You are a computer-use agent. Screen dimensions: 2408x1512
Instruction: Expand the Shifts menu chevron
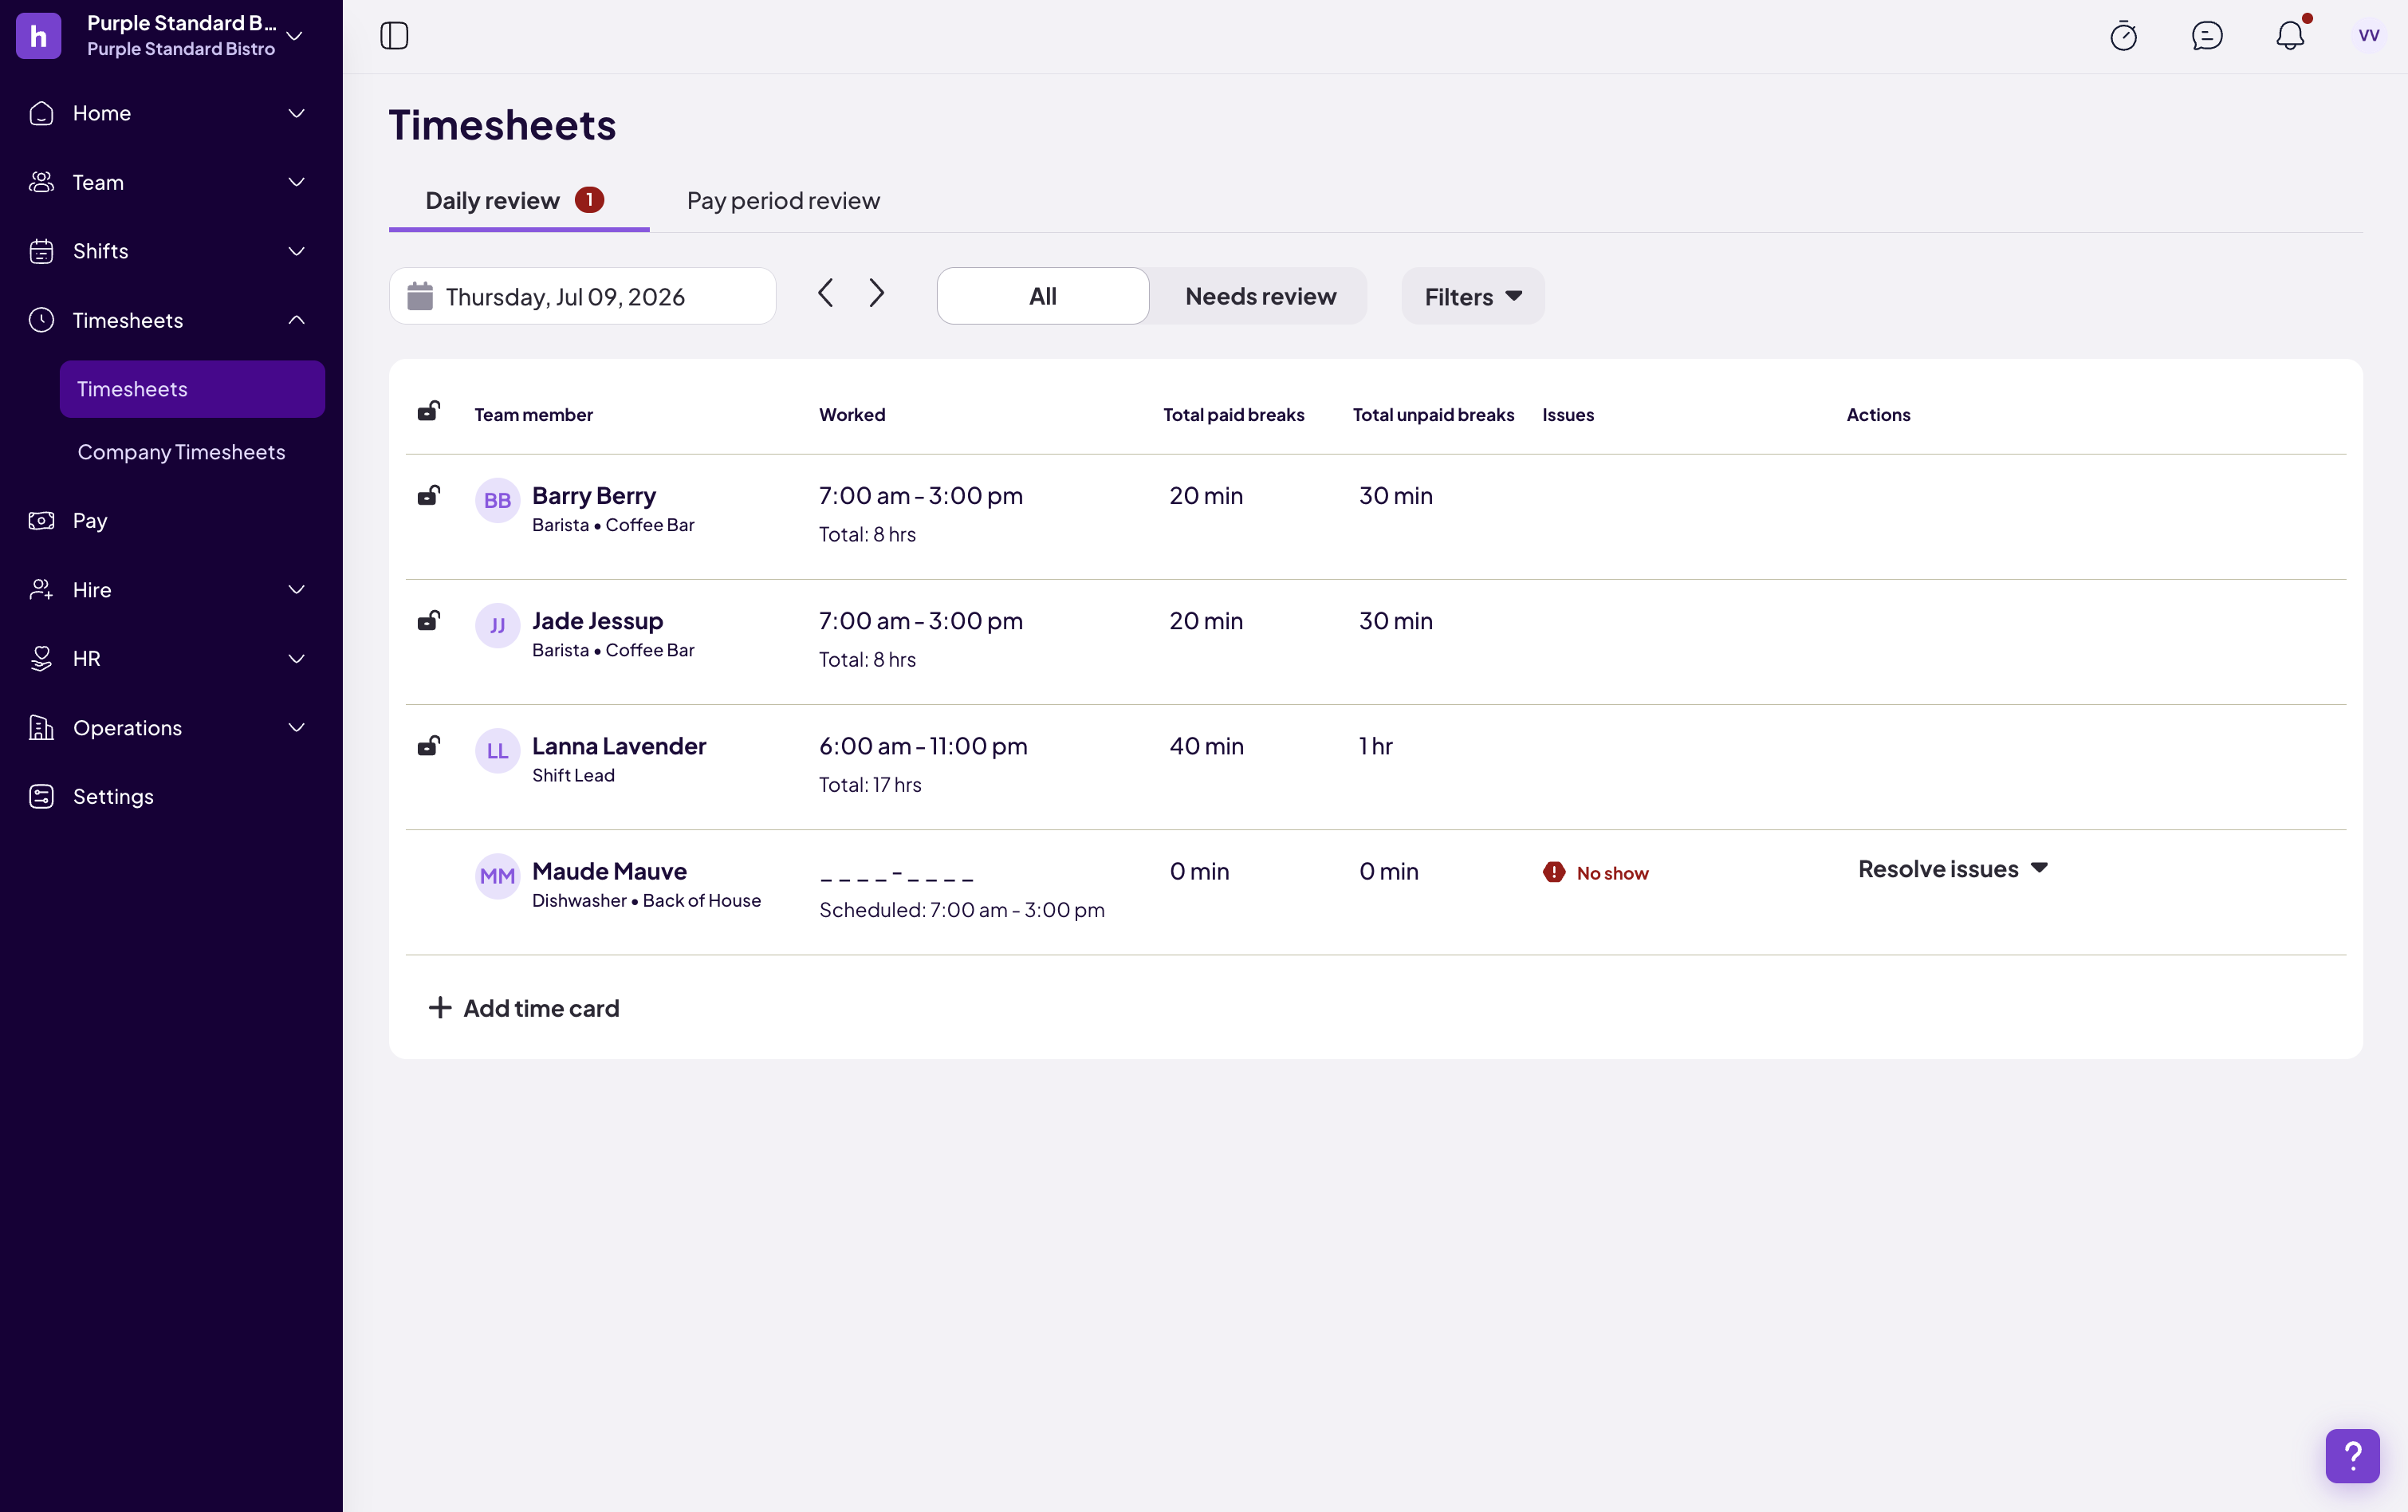coord(297,251)
